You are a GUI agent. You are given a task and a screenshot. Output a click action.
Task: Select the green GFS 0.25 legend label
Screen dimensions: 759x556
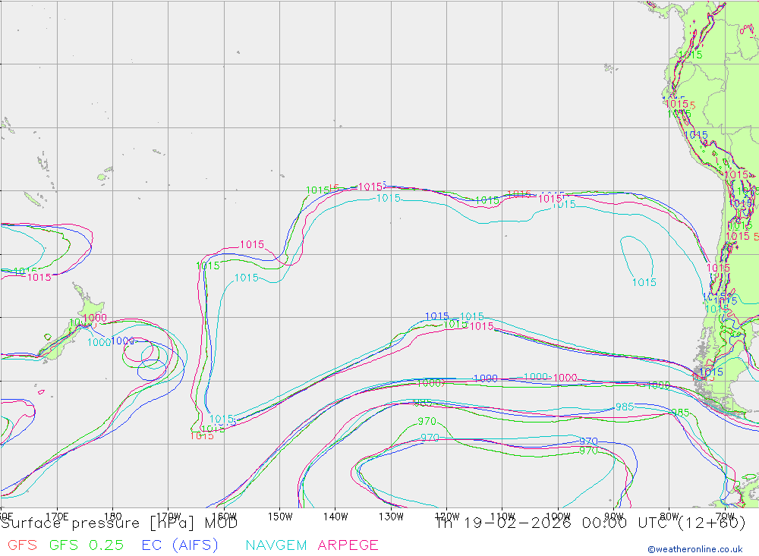point(87,545)
